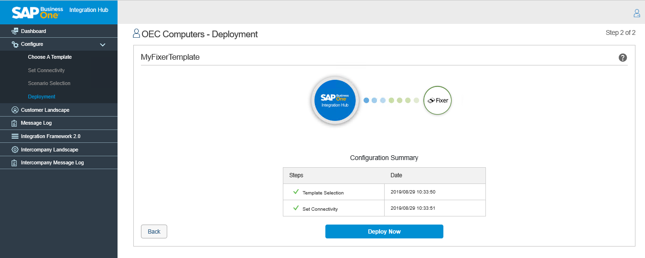The height and width of the screenshot is (258, 645).
Task: Click the Integration Framework 2.0 icon
Action: click(15, 137)
